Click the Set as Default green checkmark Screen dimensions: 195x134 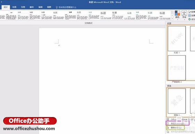pyautogui.click(x=189, y=19)
